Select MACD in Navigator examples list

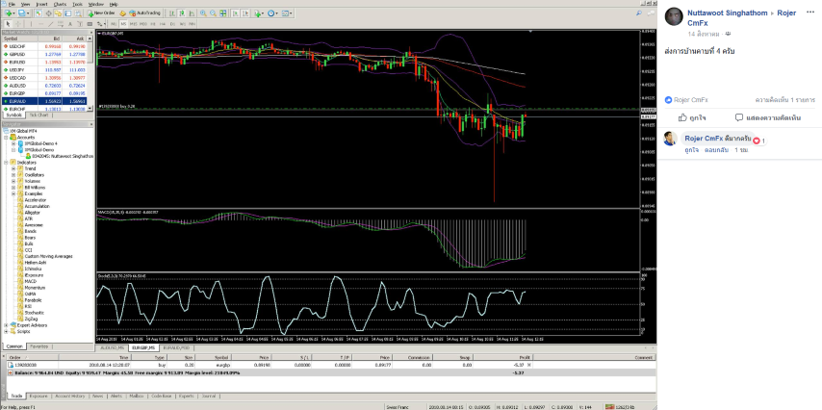(x=30, y=282)
